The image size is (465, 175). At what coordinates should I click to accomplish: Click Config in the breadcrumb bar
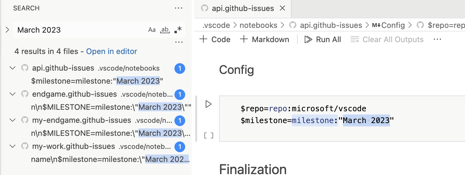[393, 25]
